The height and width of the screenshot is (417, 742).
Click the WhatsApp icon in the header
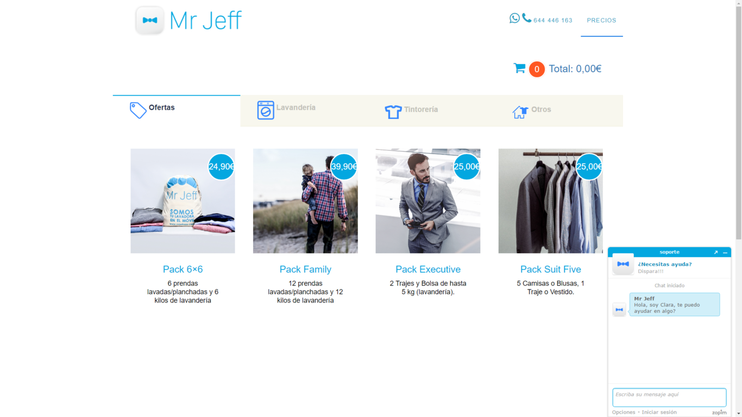(x=514, y=18)
